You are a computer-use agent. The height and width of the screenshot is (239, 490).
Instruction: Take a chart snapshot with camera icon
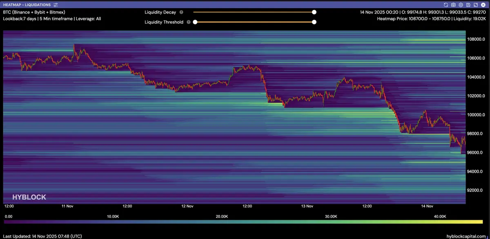coord(453,4)
